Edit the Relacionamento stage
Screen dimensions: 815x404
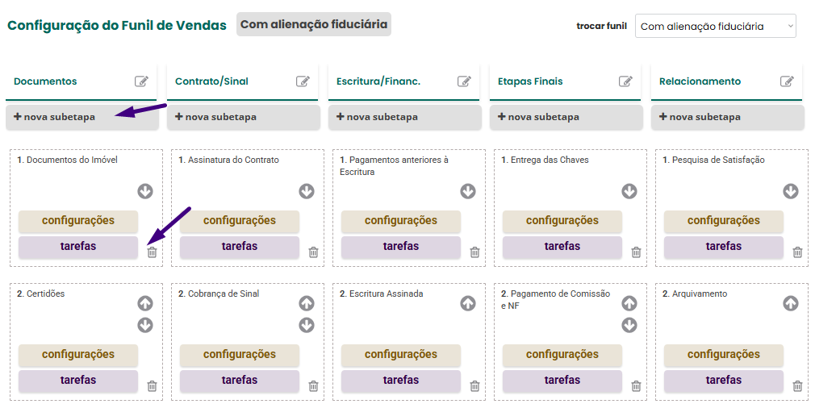pos(788,81)
